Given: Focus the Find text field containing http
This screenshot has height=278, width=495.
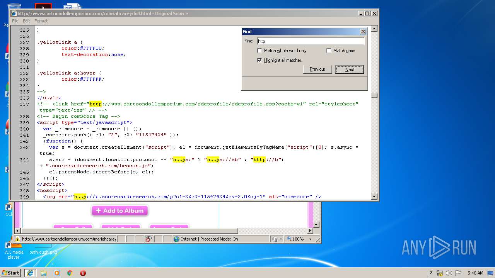Looking at the screenshot, I should pyautogui.click(x=311, y=41).
